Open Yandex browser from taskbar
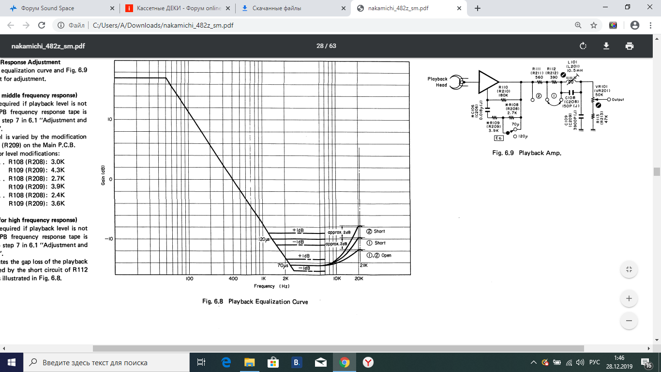Screen dimensions: 661x372 368,362
